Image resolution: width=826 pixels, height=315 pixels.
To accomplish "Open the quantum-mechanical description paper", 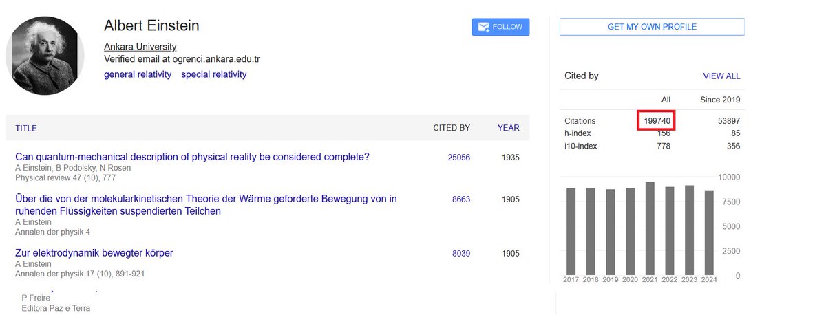I will (x=192, y=157).
